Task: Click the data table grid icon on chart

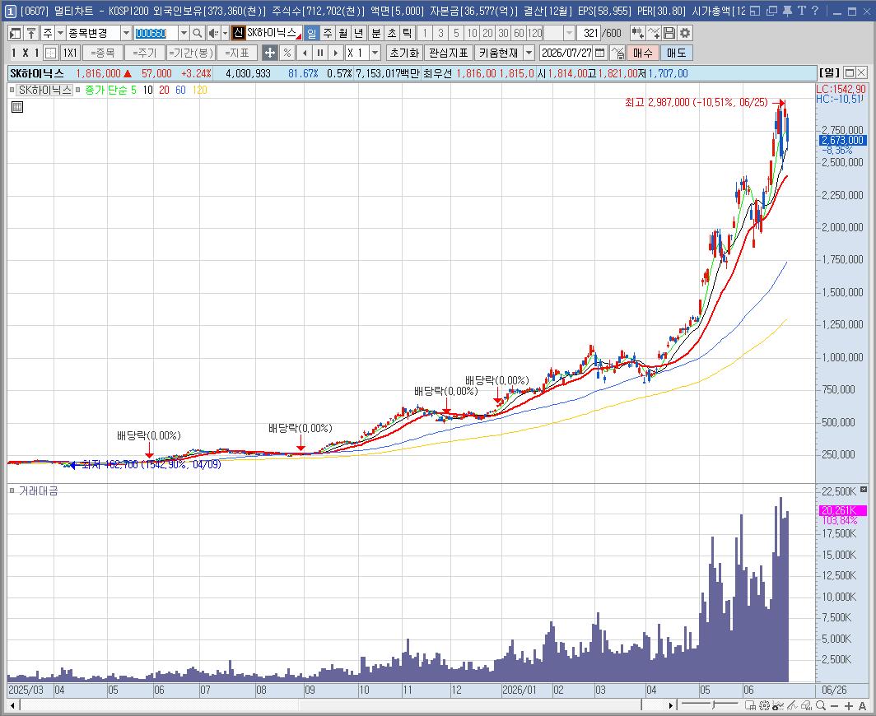Action: [17, 107]
